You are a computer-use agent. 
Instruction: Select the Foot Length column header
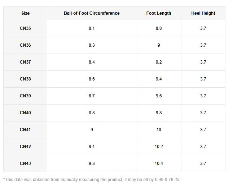[159, 13]
